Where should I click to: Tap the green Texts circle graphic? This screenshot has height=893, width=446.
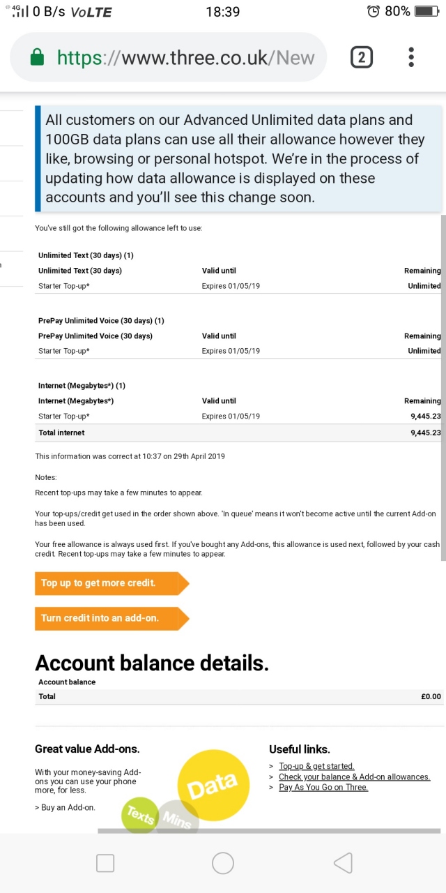pos(138,815)
